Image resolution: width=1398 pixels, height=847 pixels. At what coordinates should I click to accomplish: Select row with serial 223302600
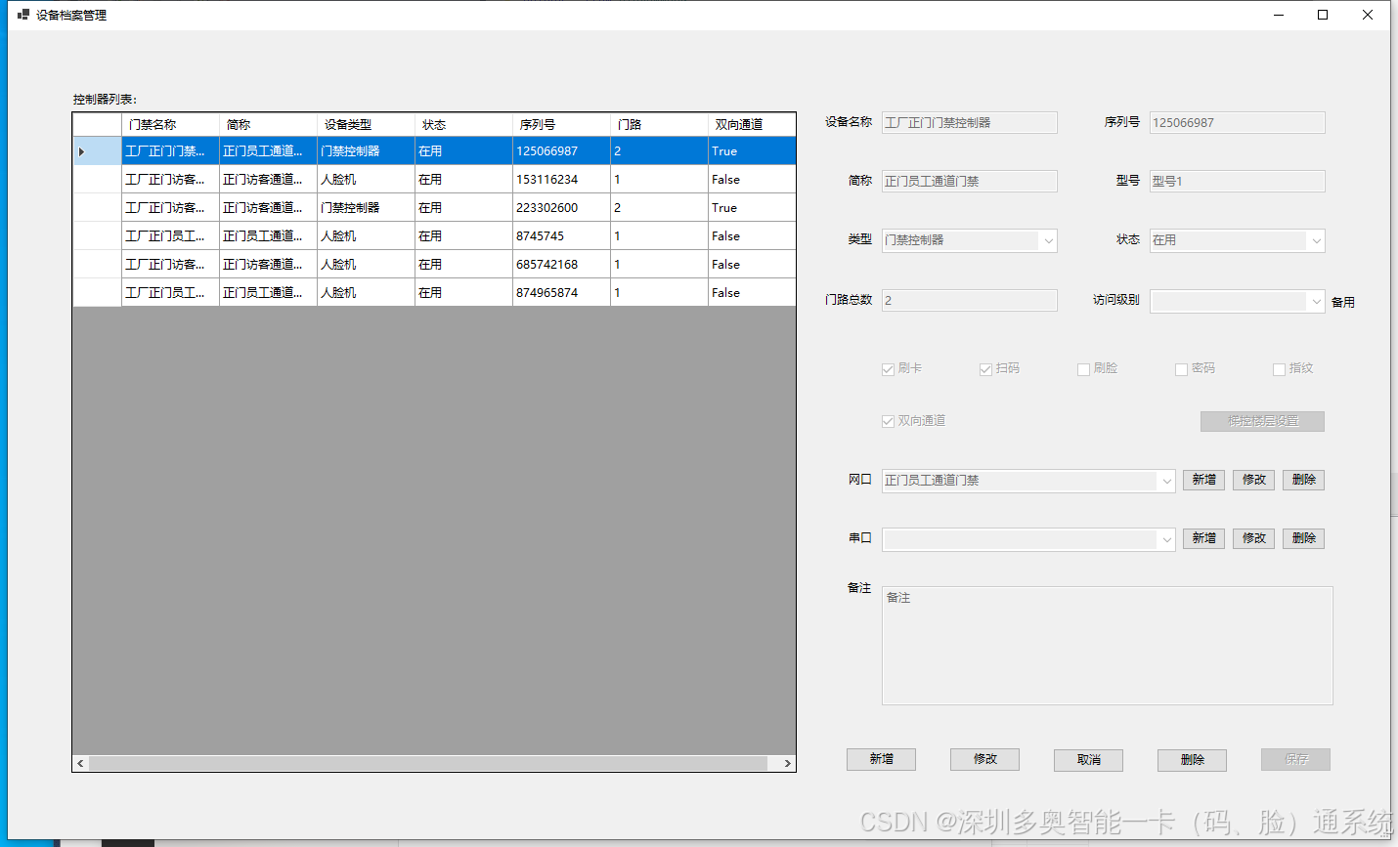coord(434,208)
